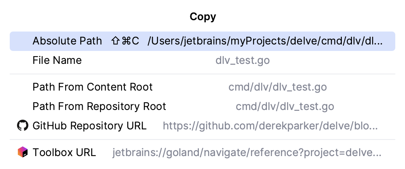This screenshot has height=169, width=405.
Task: Click the JetBrains Toolbox icon
Action: 23,152
